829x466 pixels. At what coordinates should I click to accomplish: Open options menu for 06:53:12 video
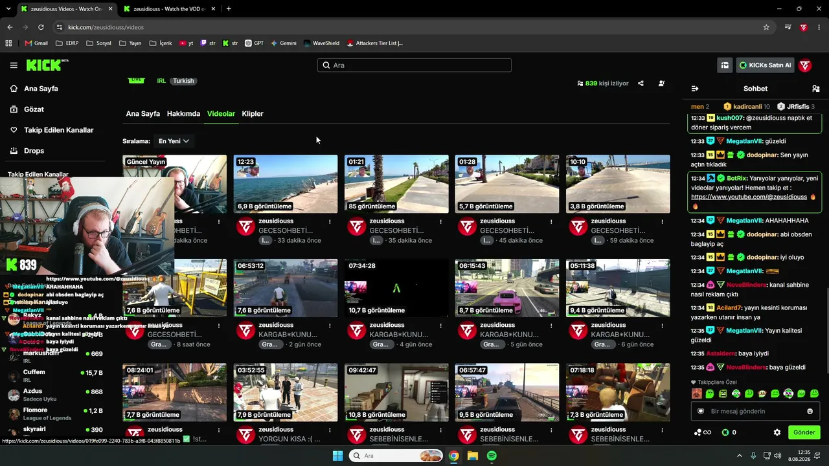tap(330, 326)
